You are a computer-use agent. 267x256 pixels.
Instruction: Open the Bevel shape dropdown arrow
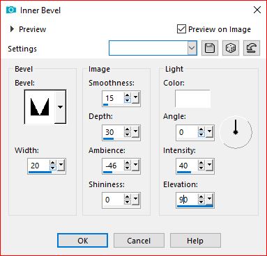pyautogui.click(x=60, y=107)
